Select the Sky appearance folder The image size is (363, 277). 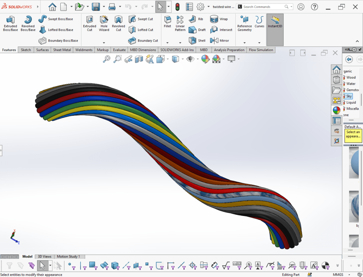tap(349, 96)
